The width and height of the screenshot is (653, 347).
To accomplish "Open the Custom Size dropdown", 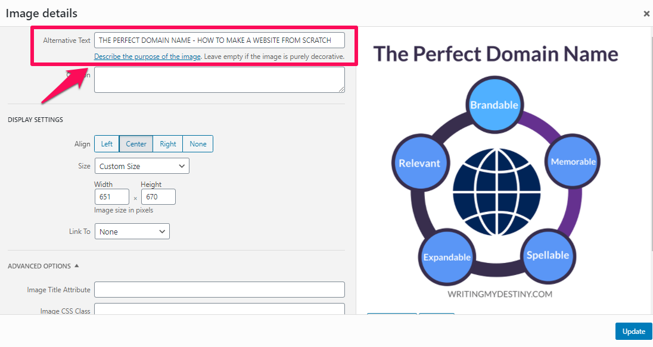I will [142, 166].
